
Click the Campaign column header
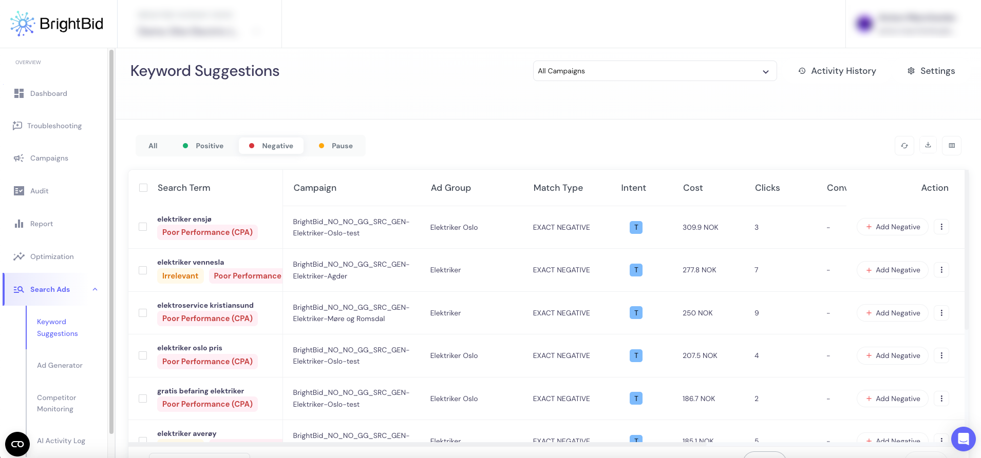coord(315,188)
